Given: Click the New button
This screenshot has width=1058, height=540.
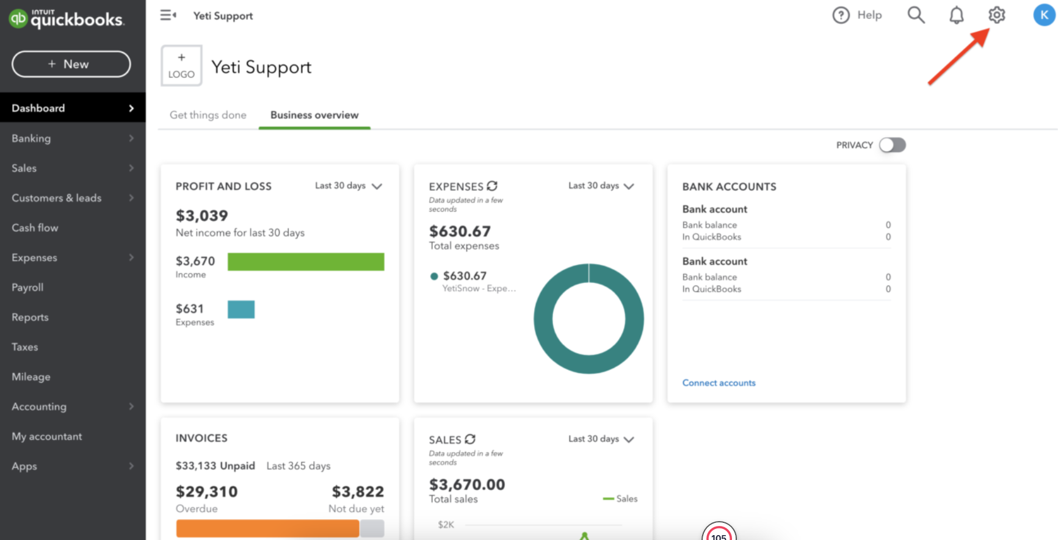Looking at the screenshot, I should coord(71,64).
